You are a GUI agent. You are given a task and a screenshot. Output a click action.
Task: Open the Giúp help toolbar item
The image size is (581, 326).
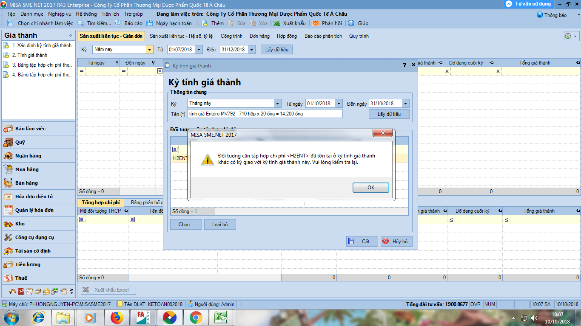tap(359, 23)
